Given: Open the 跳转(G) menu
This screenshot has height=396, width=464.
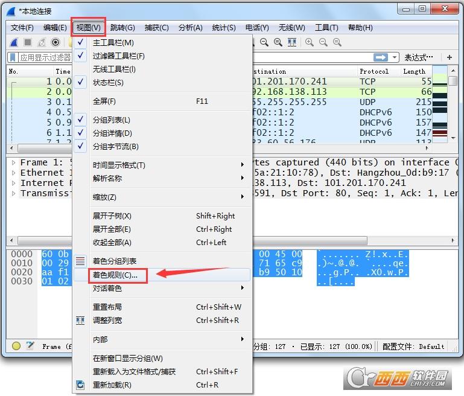Looking at the screenshot, I should (x=122, y=28).
